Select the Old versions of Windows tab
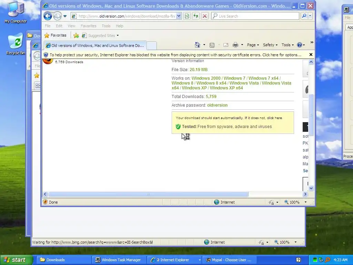Image resolution: width=353 pixels, height=265 pixels. pos(95,46)
